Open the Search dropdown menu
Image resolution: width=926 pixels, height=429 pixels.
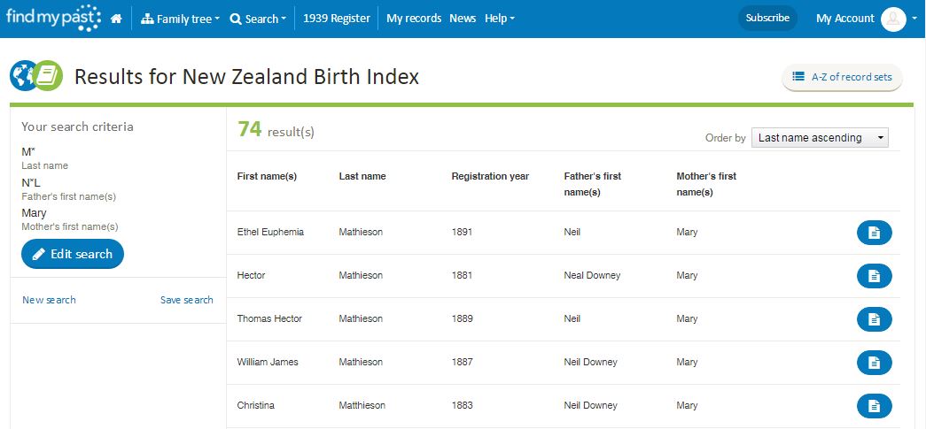pos(257,19)
